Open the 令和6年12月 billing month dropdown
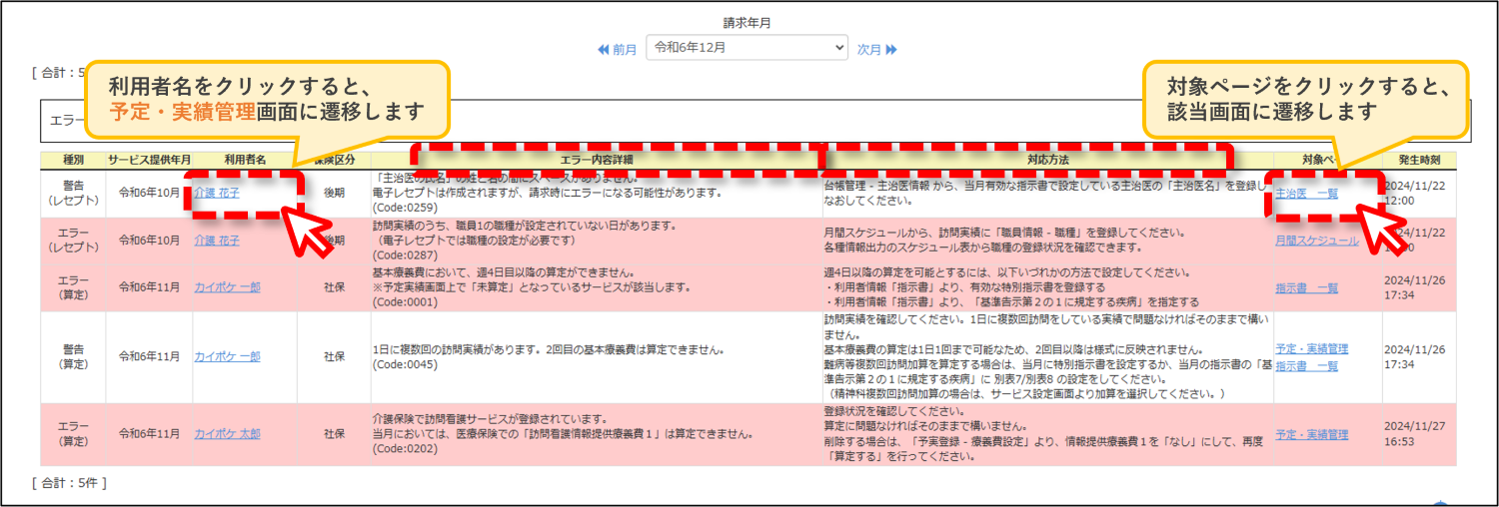Image resolution: width=1499 pixels, height=507 pixels. 748,47
